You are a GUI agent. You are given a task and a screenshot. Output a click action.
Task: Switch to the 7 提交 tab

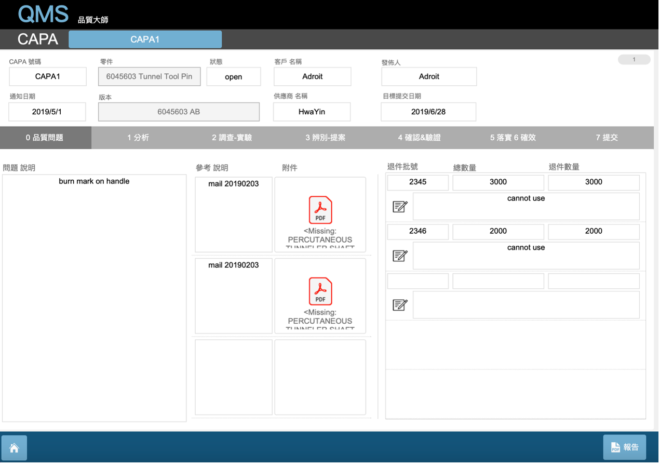[x=607, y=138]
